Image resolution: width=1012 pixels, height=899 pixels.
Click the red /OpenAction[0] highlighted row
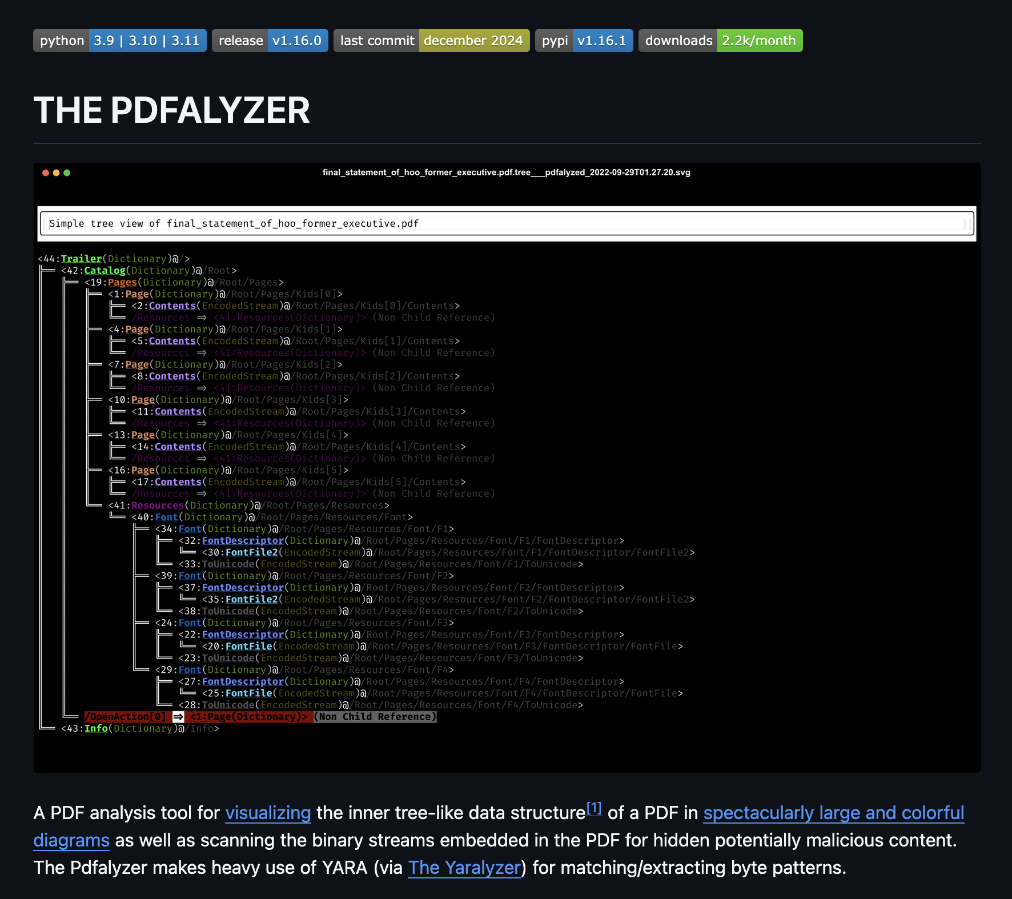[260, 717]
